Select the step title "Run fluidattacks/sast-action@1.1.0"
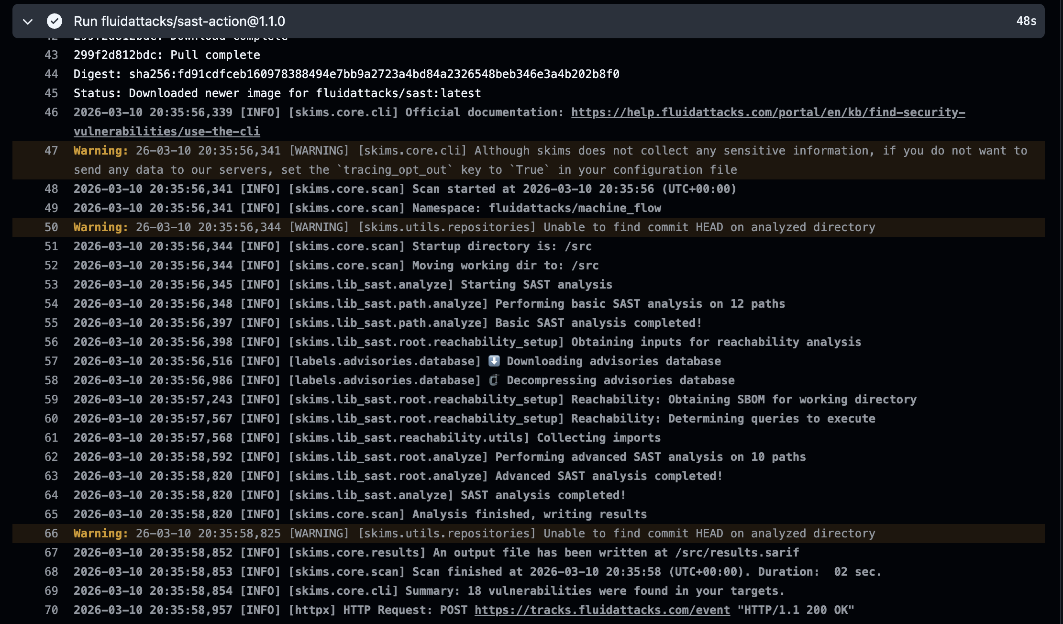 pyautogui.click(x=180, y=22)
